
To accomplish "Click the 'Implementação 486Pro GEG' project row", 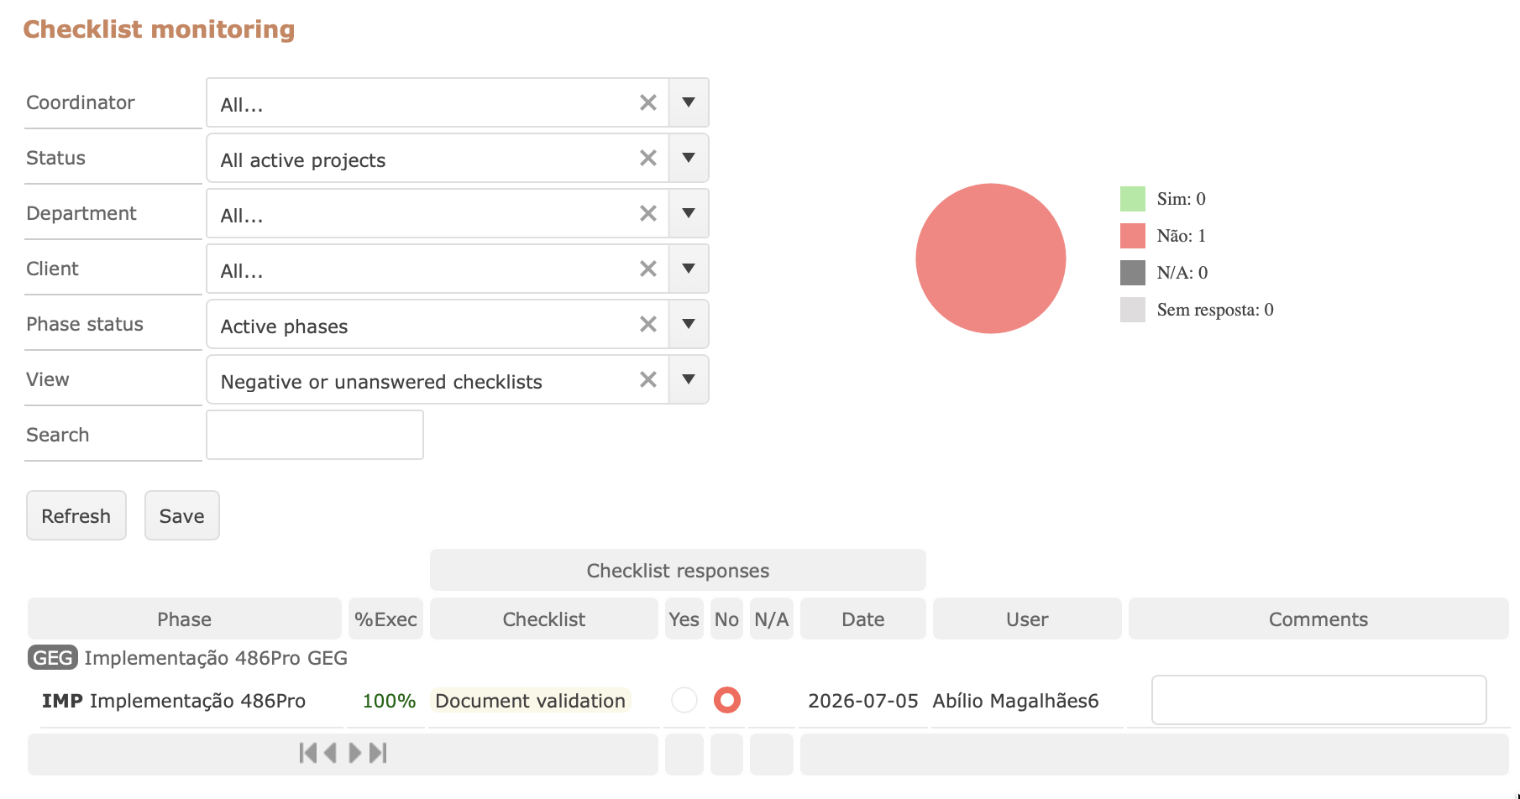I will (216, 658).
